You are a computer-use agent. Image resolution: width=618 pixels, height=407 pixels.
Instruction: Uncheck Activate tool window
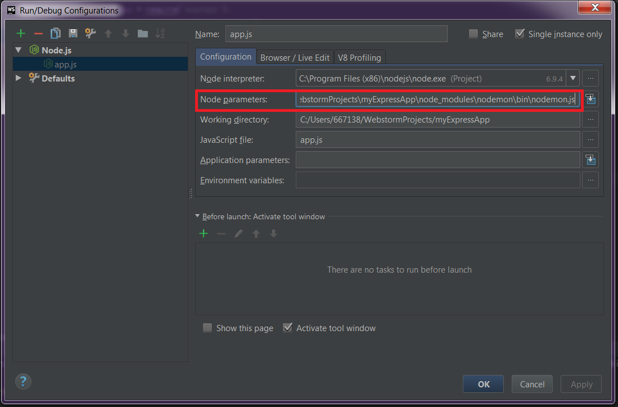tap(288, 328)
